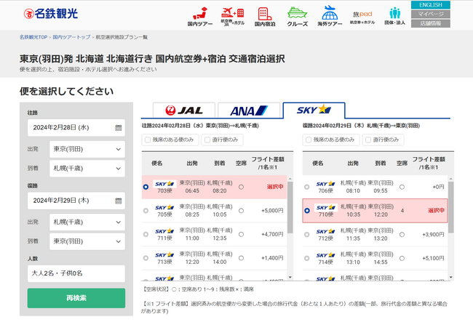Click the Skymark logo on flight 712便
The image size is (473, 330).
[x=326, y=231]
